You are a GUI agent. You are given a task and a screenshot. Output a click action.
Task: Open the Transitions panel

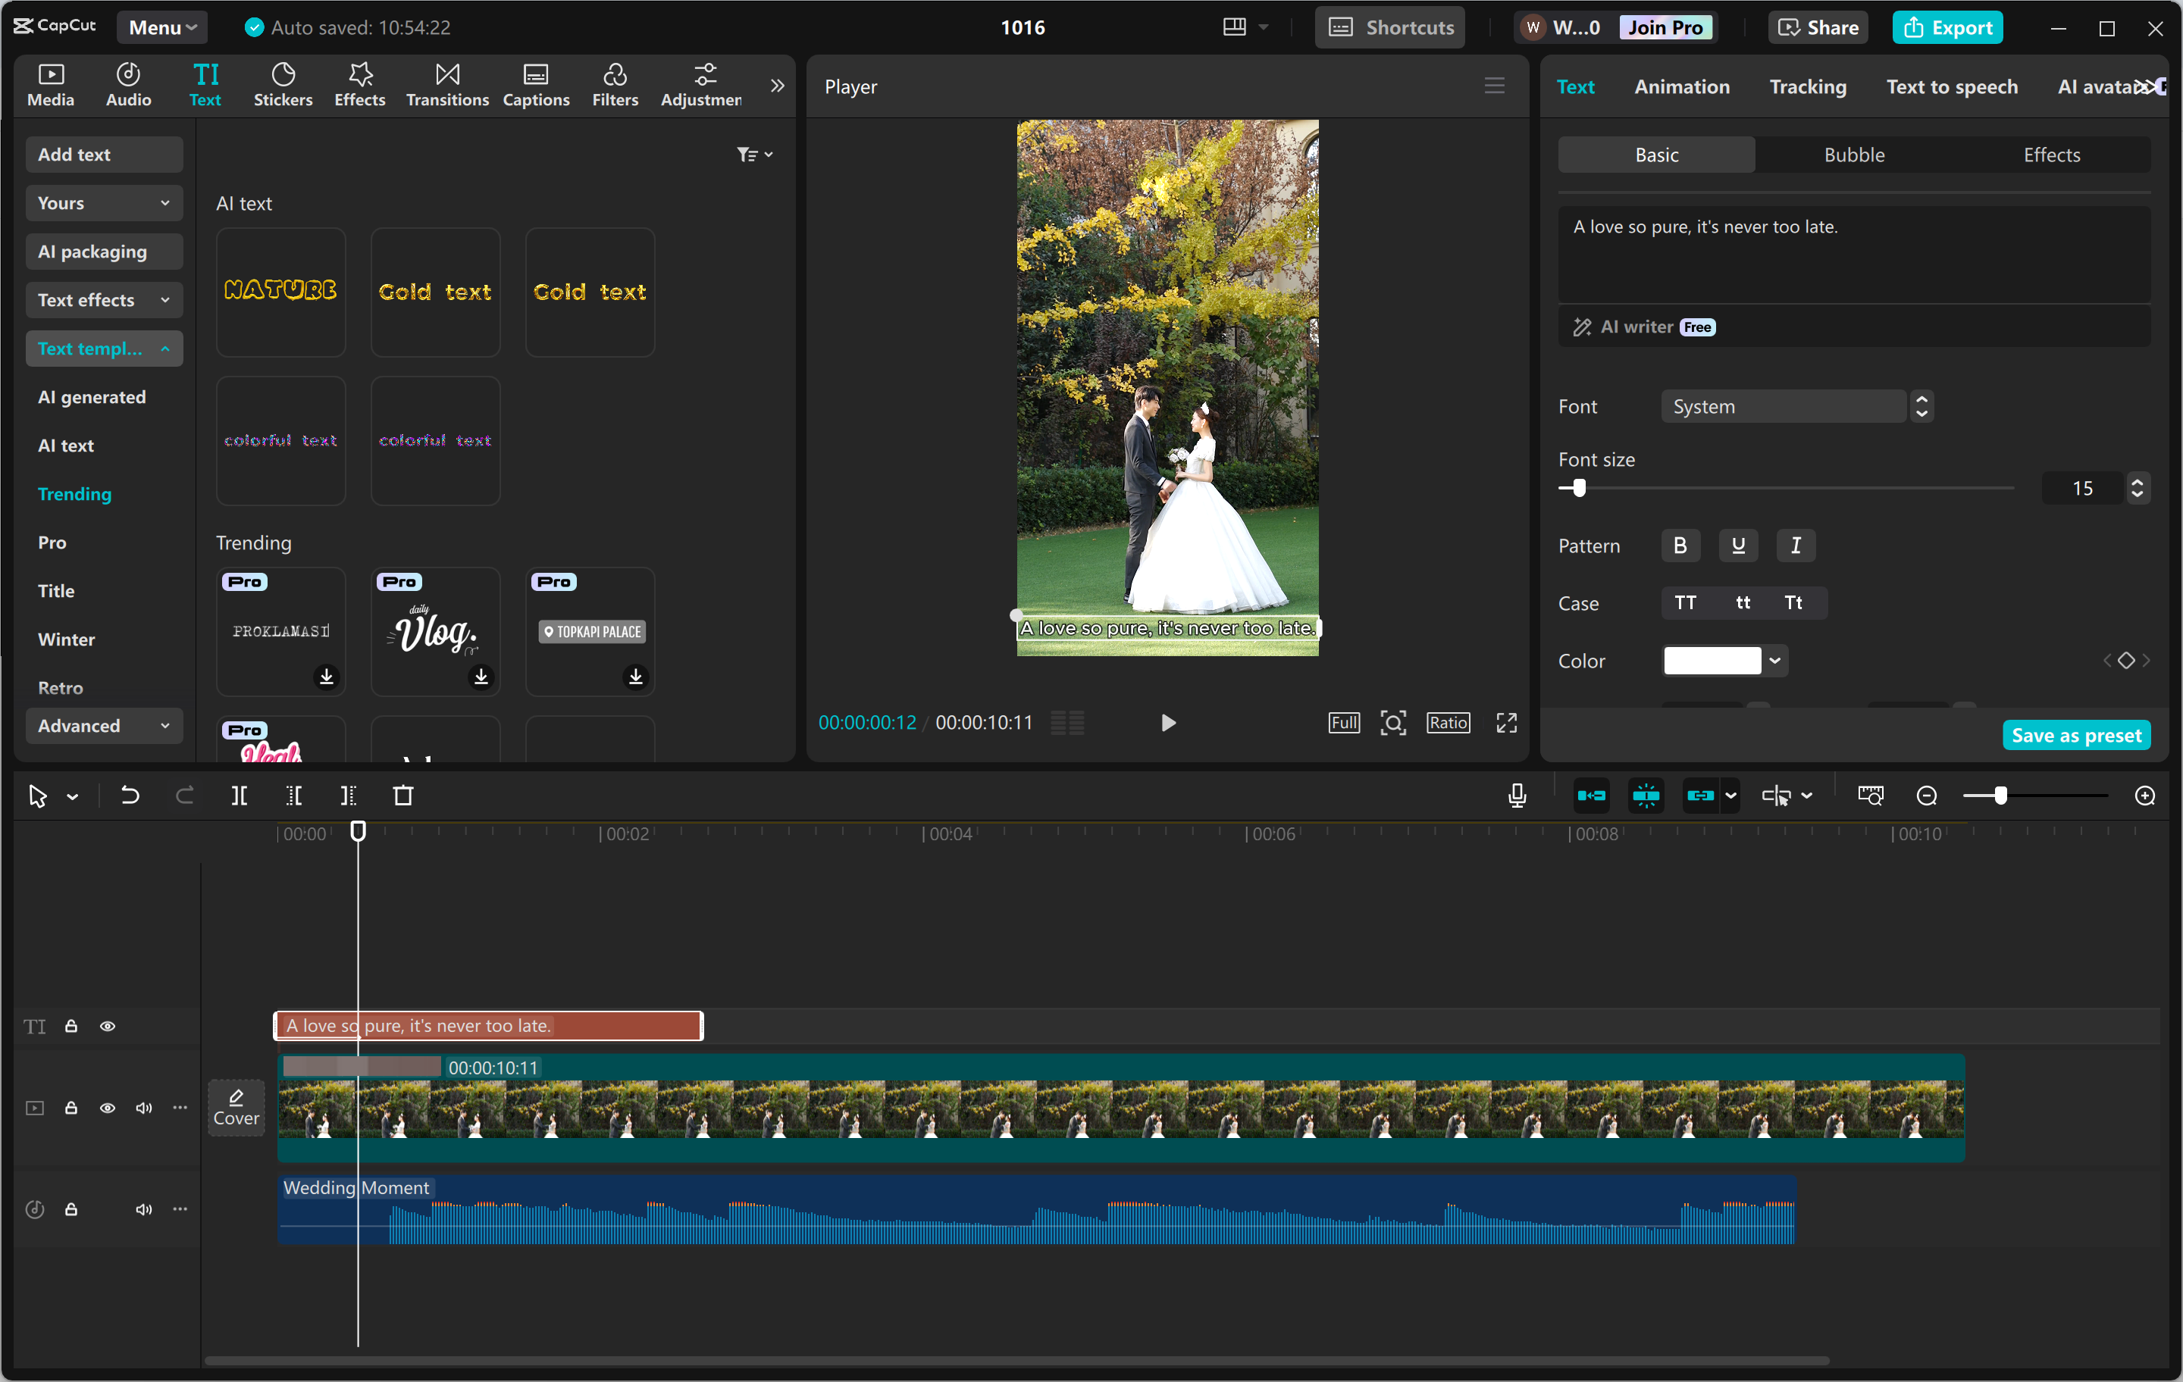[x=446, y=84]
